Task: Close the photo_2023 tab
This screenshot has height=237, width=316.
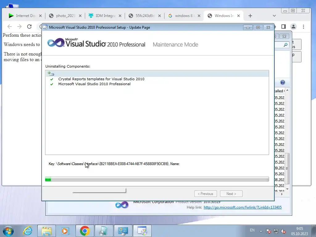Action: tap(80, 16)
